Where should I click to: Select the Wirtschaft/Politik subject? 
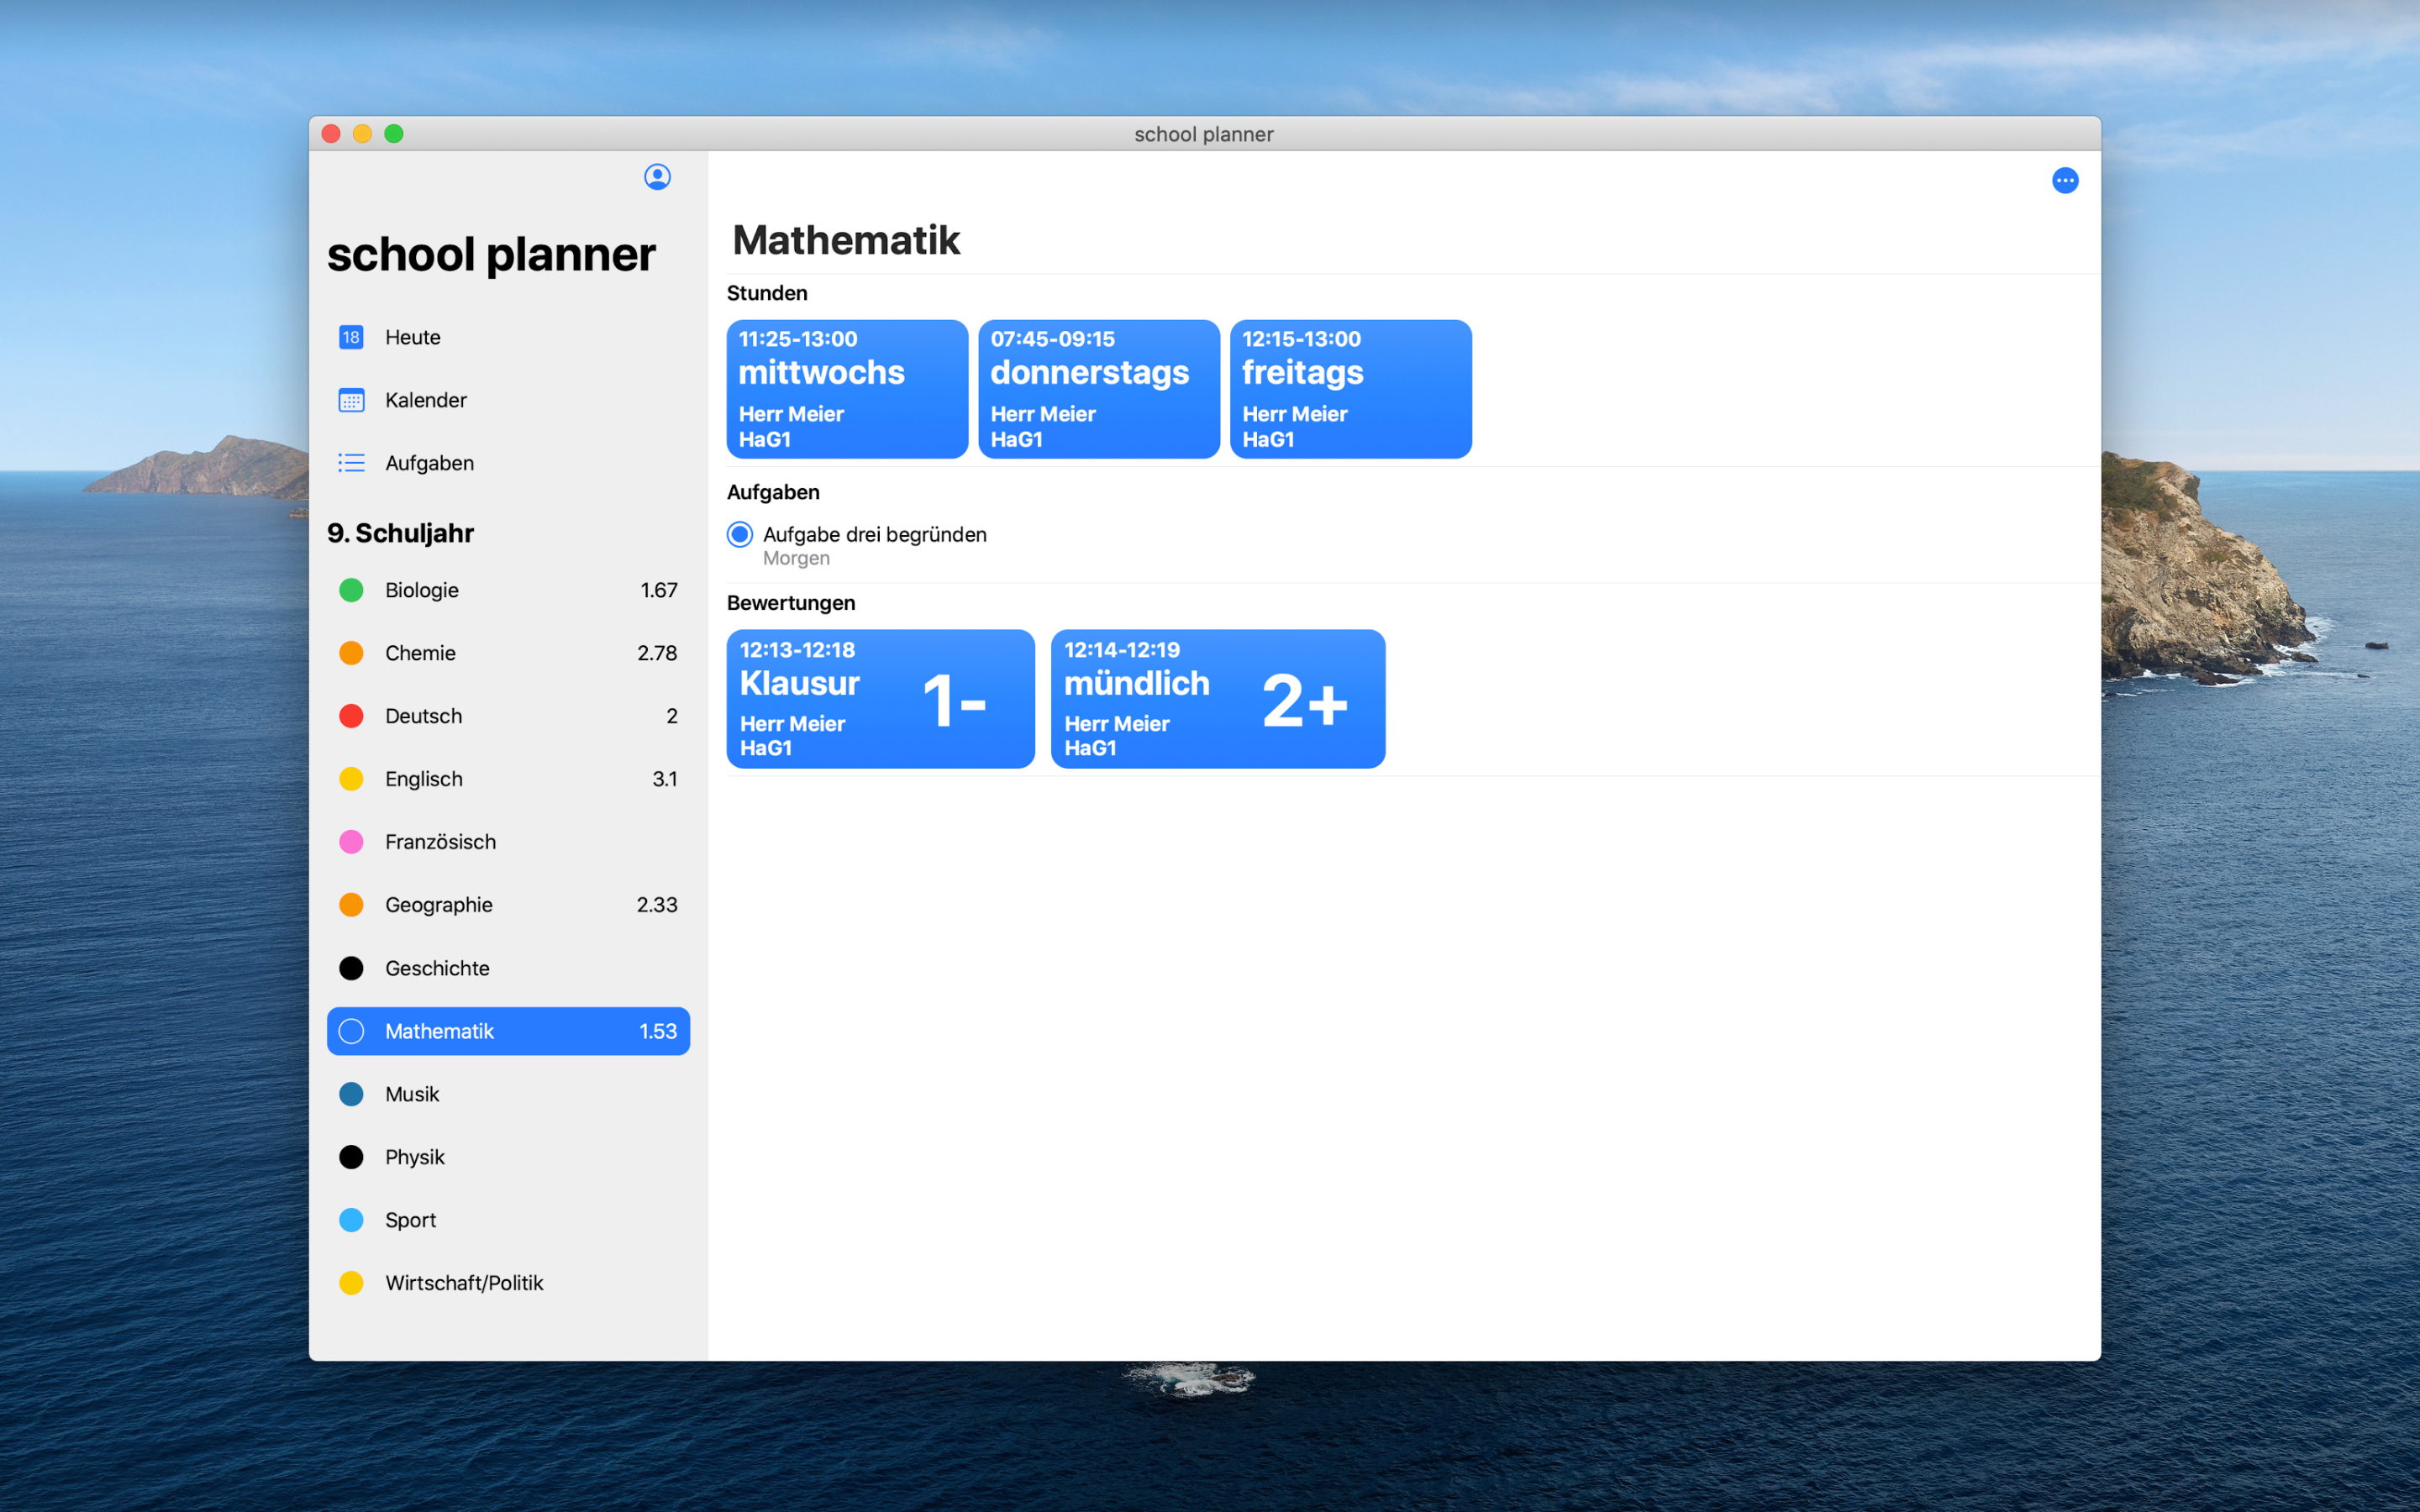click(508, 1283)
